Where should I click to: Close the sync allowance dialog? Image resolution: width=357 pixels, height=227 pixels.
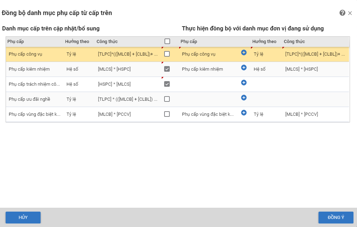pos(350,13)
